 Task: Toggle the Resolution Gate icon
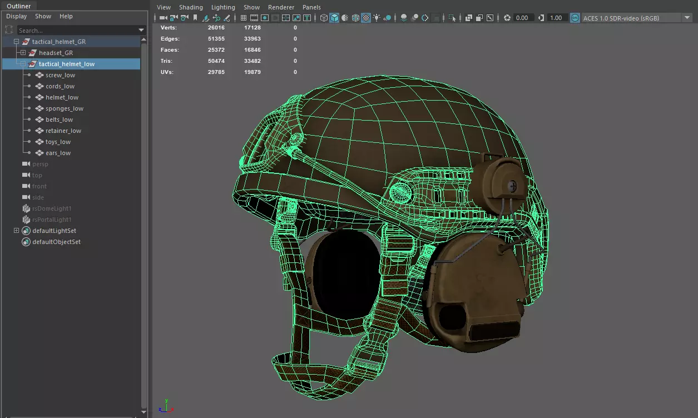click(x=265, y=18)
